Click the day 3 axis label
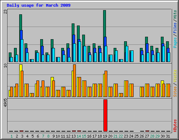Screen dimensions: 179x140 coord(22,136)
